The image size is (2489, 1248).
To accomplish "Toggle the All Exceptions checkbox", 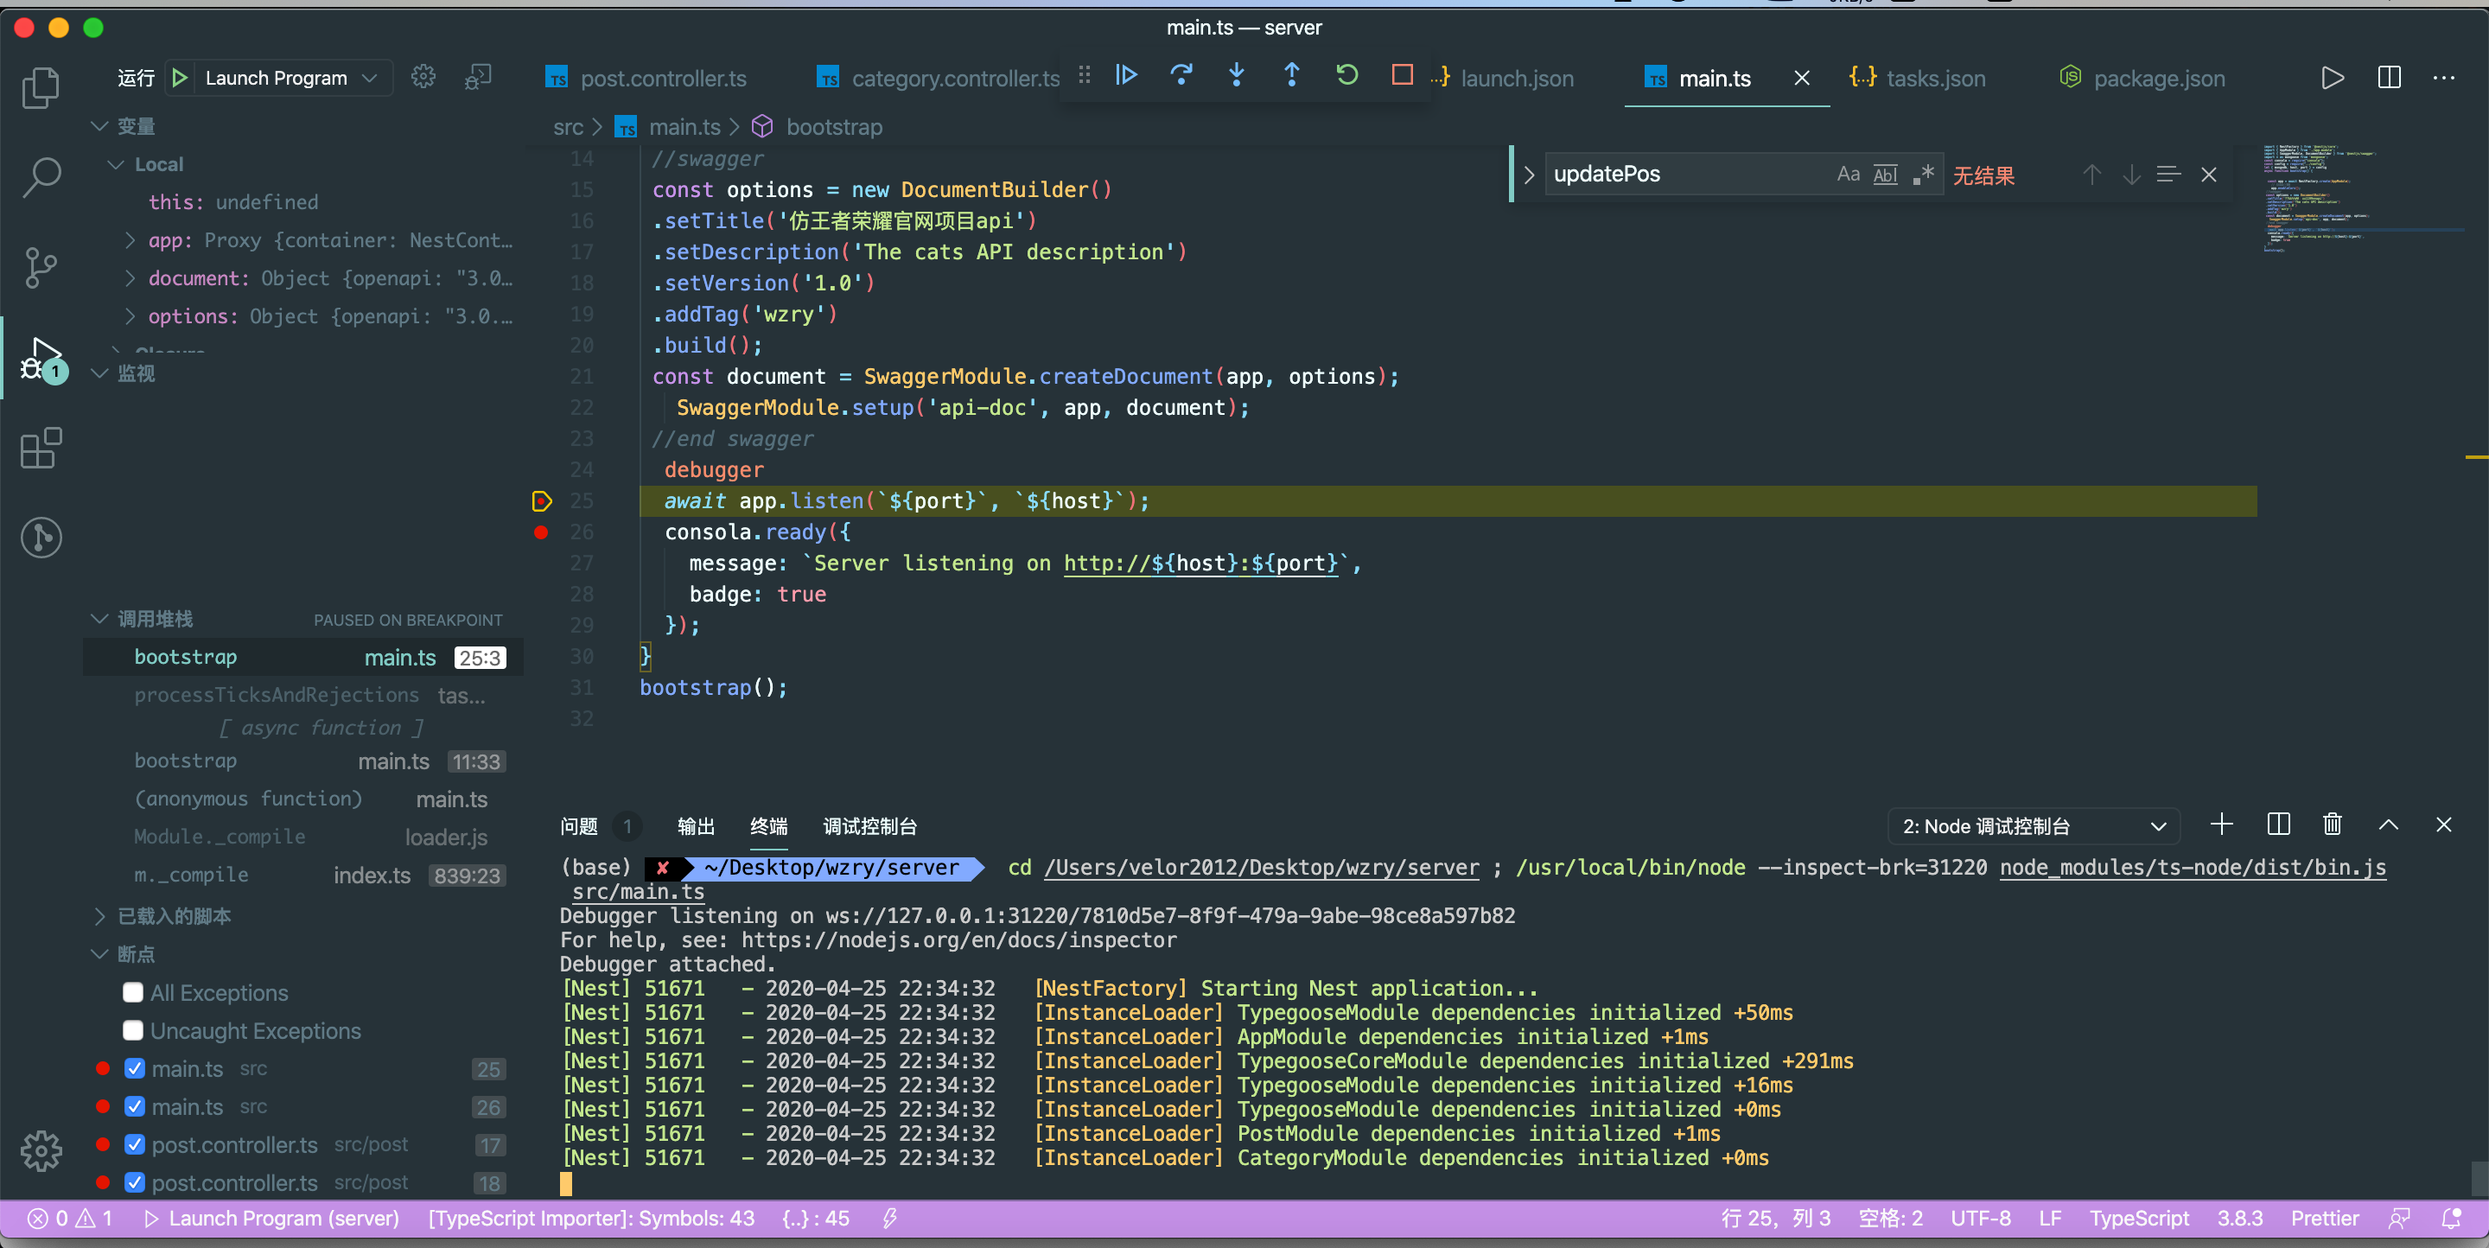I will coord(130,990).
